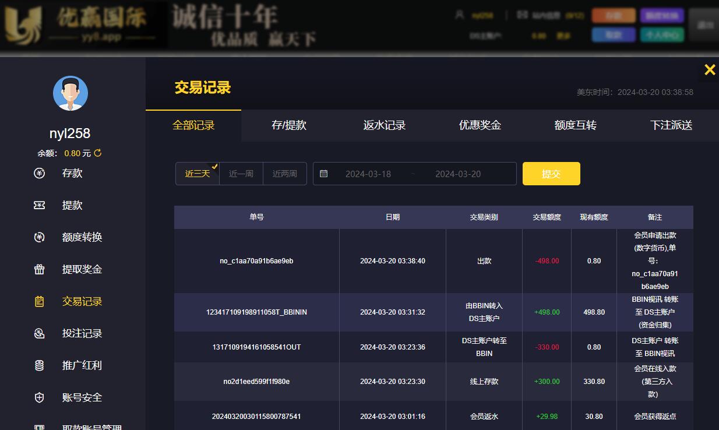Select the 近三天 quick range
The image size is (719, 430).
(x=198, y=174)
